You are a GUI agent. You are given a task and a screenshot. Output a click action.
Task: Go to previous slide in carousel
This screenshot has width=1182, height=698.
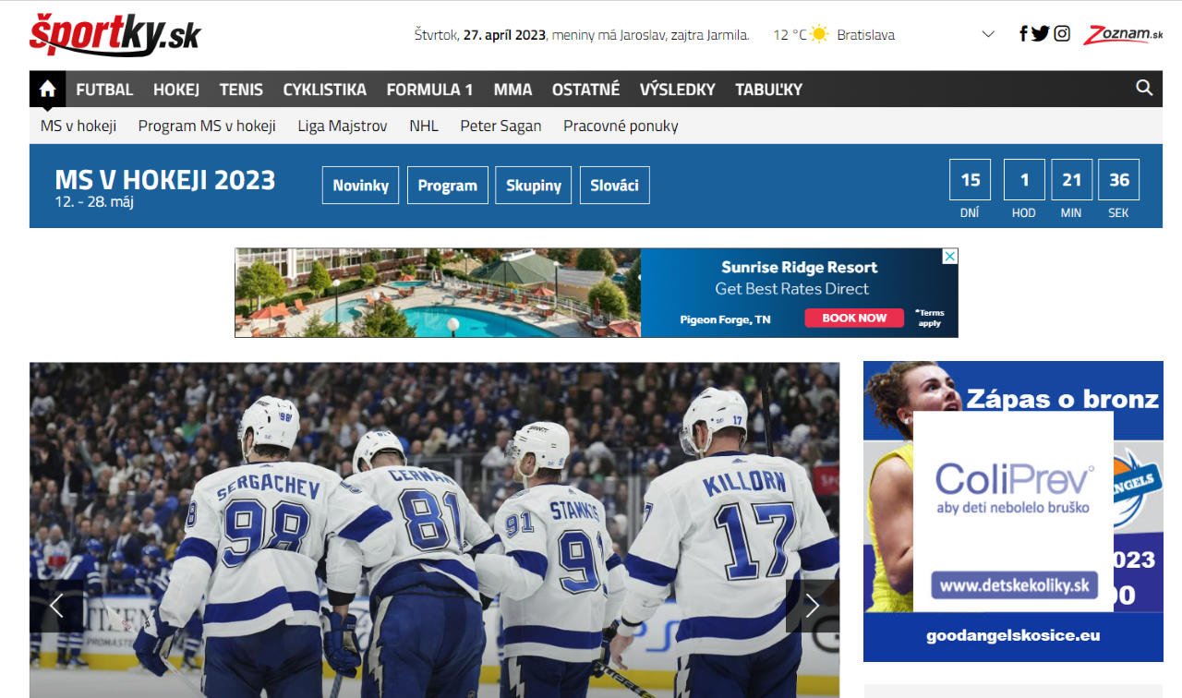pyautogui.click(x=56, y=606)
